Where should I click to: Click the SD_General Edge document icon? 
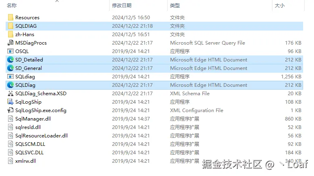pos(10,68)
